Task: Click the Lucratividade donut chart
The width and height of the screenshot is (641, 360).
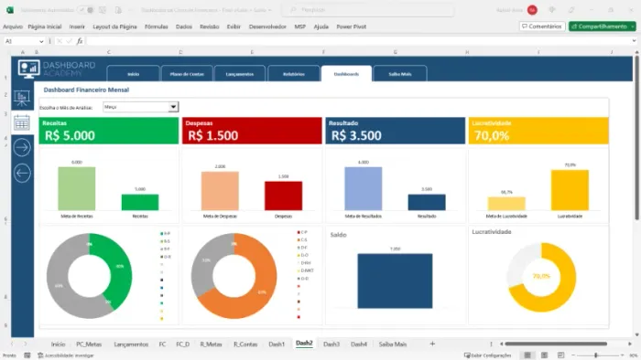Action: point(541,277)
